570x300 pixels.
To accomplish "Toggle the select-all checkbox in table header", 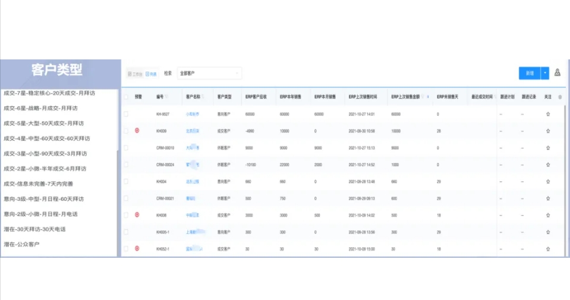I will tap(126, 97).
